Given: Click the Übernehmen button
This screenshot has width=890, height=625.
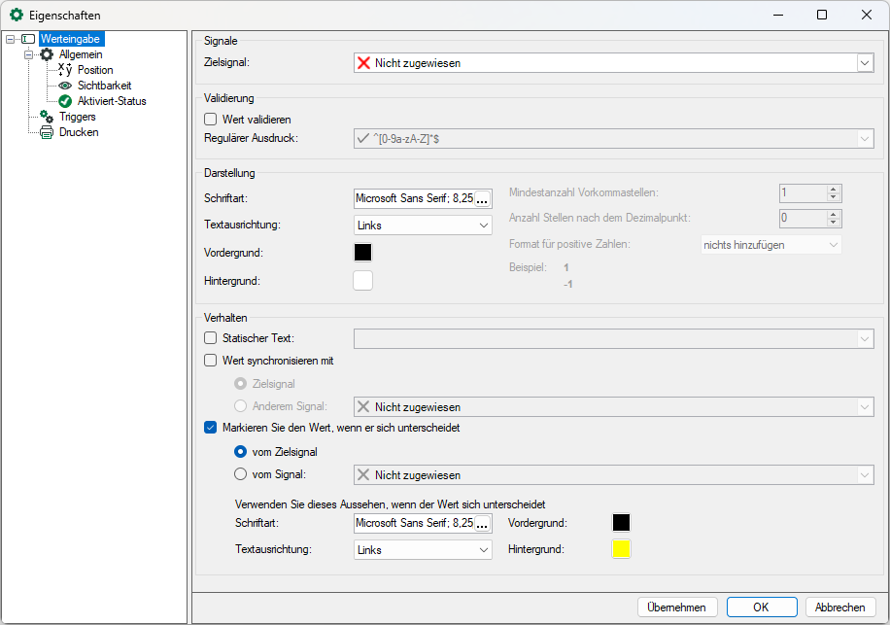Looking at the screenshot, I should click(x=677, y=607).
